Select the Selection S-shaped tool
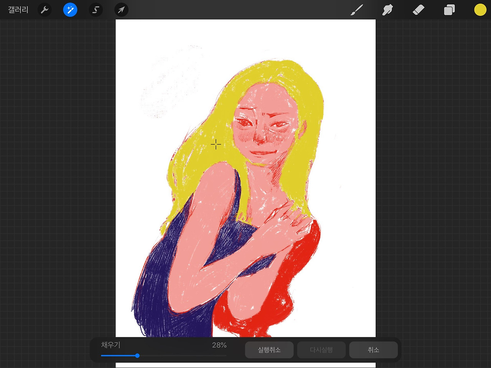The width and height of the screenshot is (491, 368). (x=96, y=10)
